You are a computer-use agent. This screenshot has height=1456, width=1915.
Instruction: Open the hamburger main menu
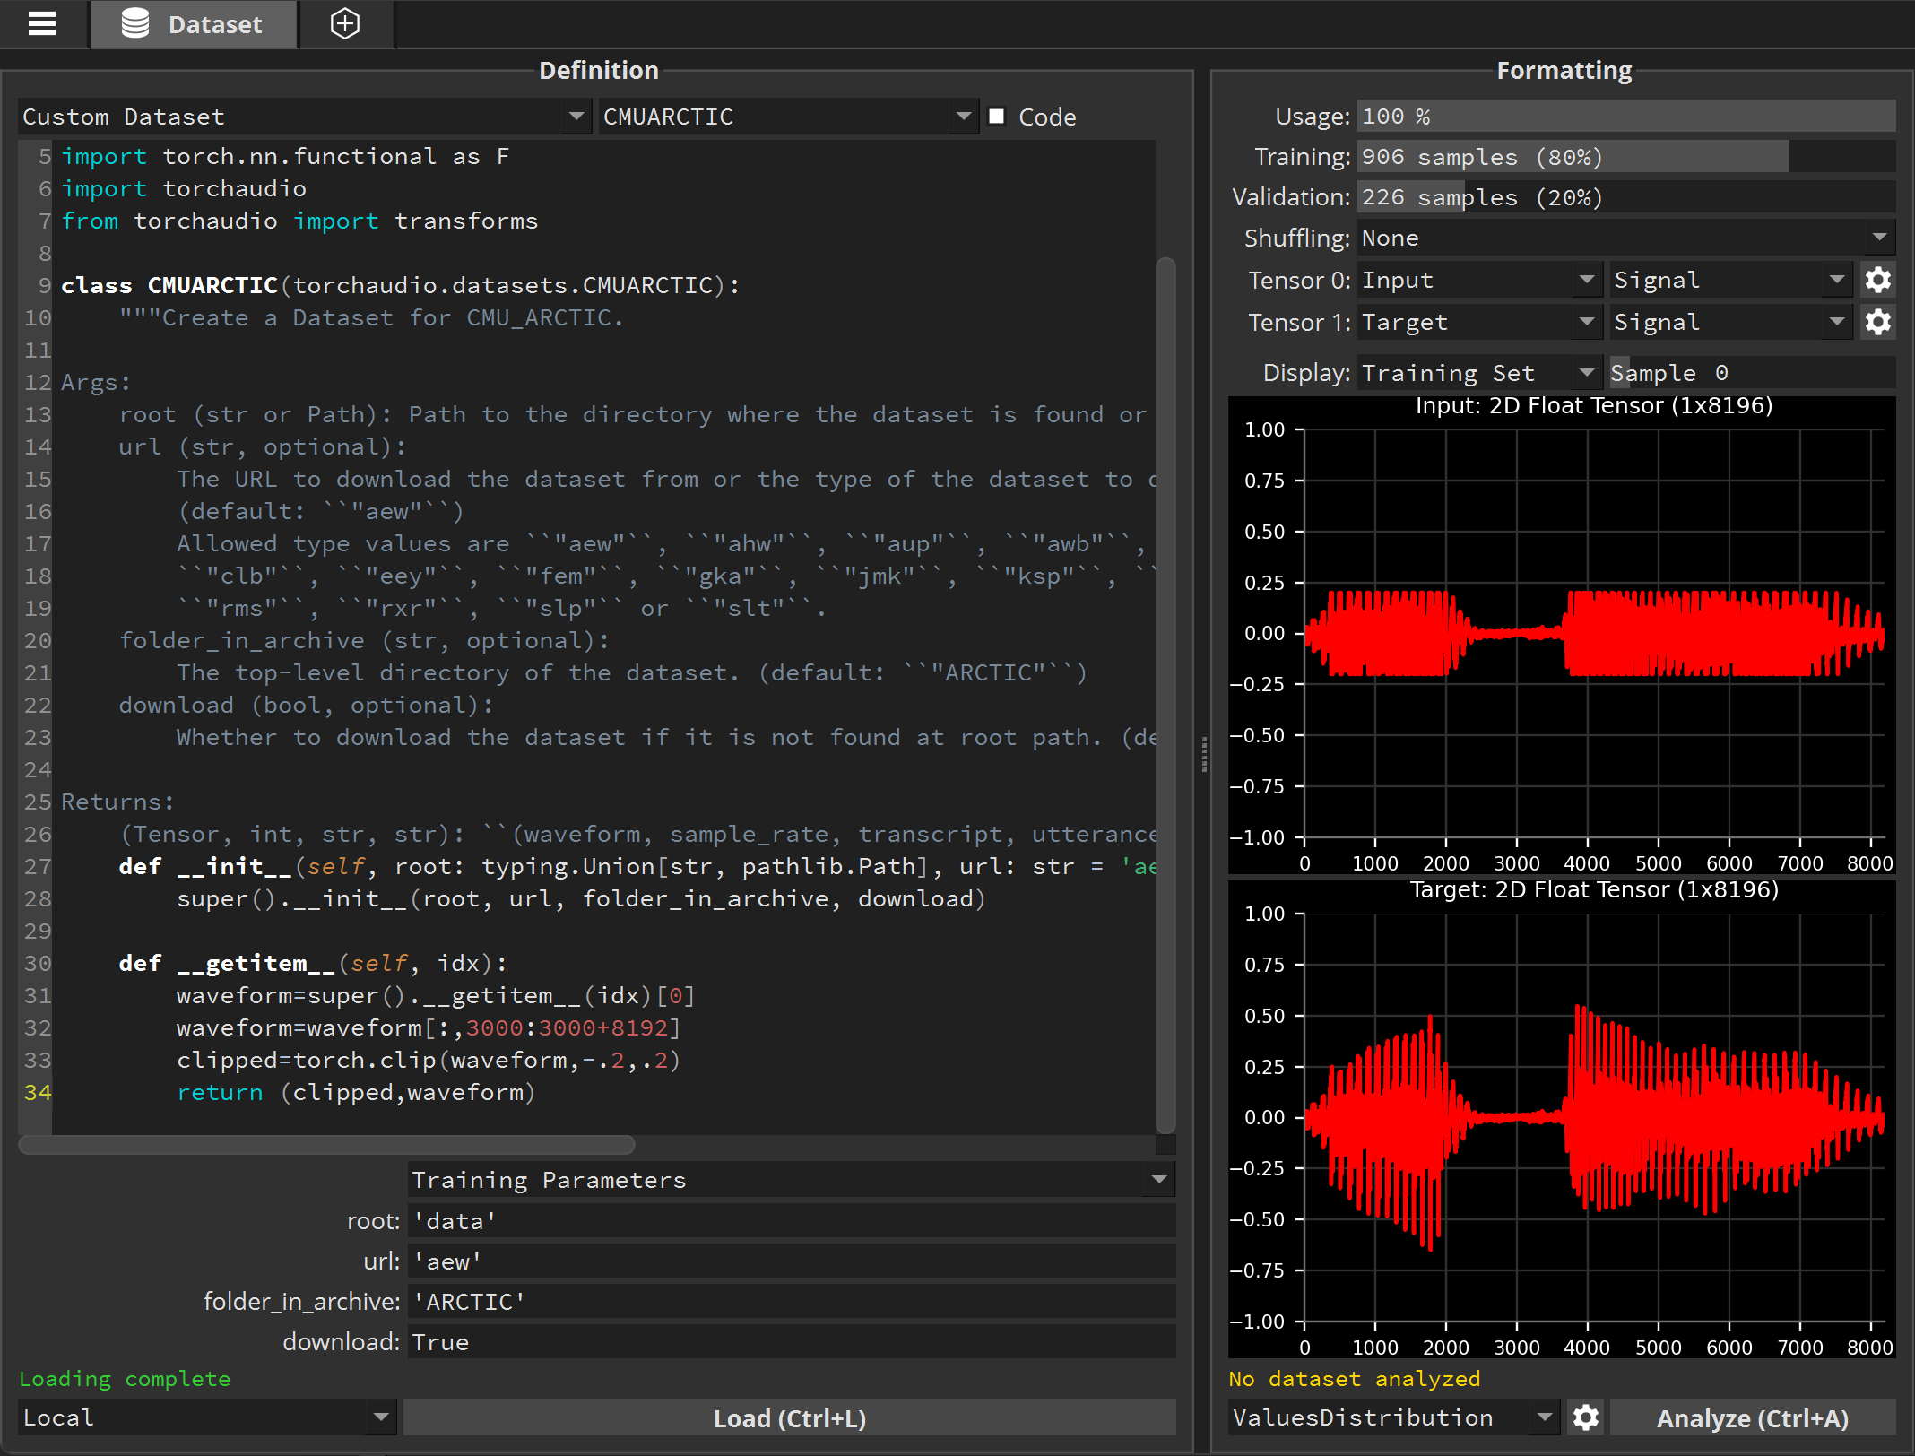tap(42, 24)
